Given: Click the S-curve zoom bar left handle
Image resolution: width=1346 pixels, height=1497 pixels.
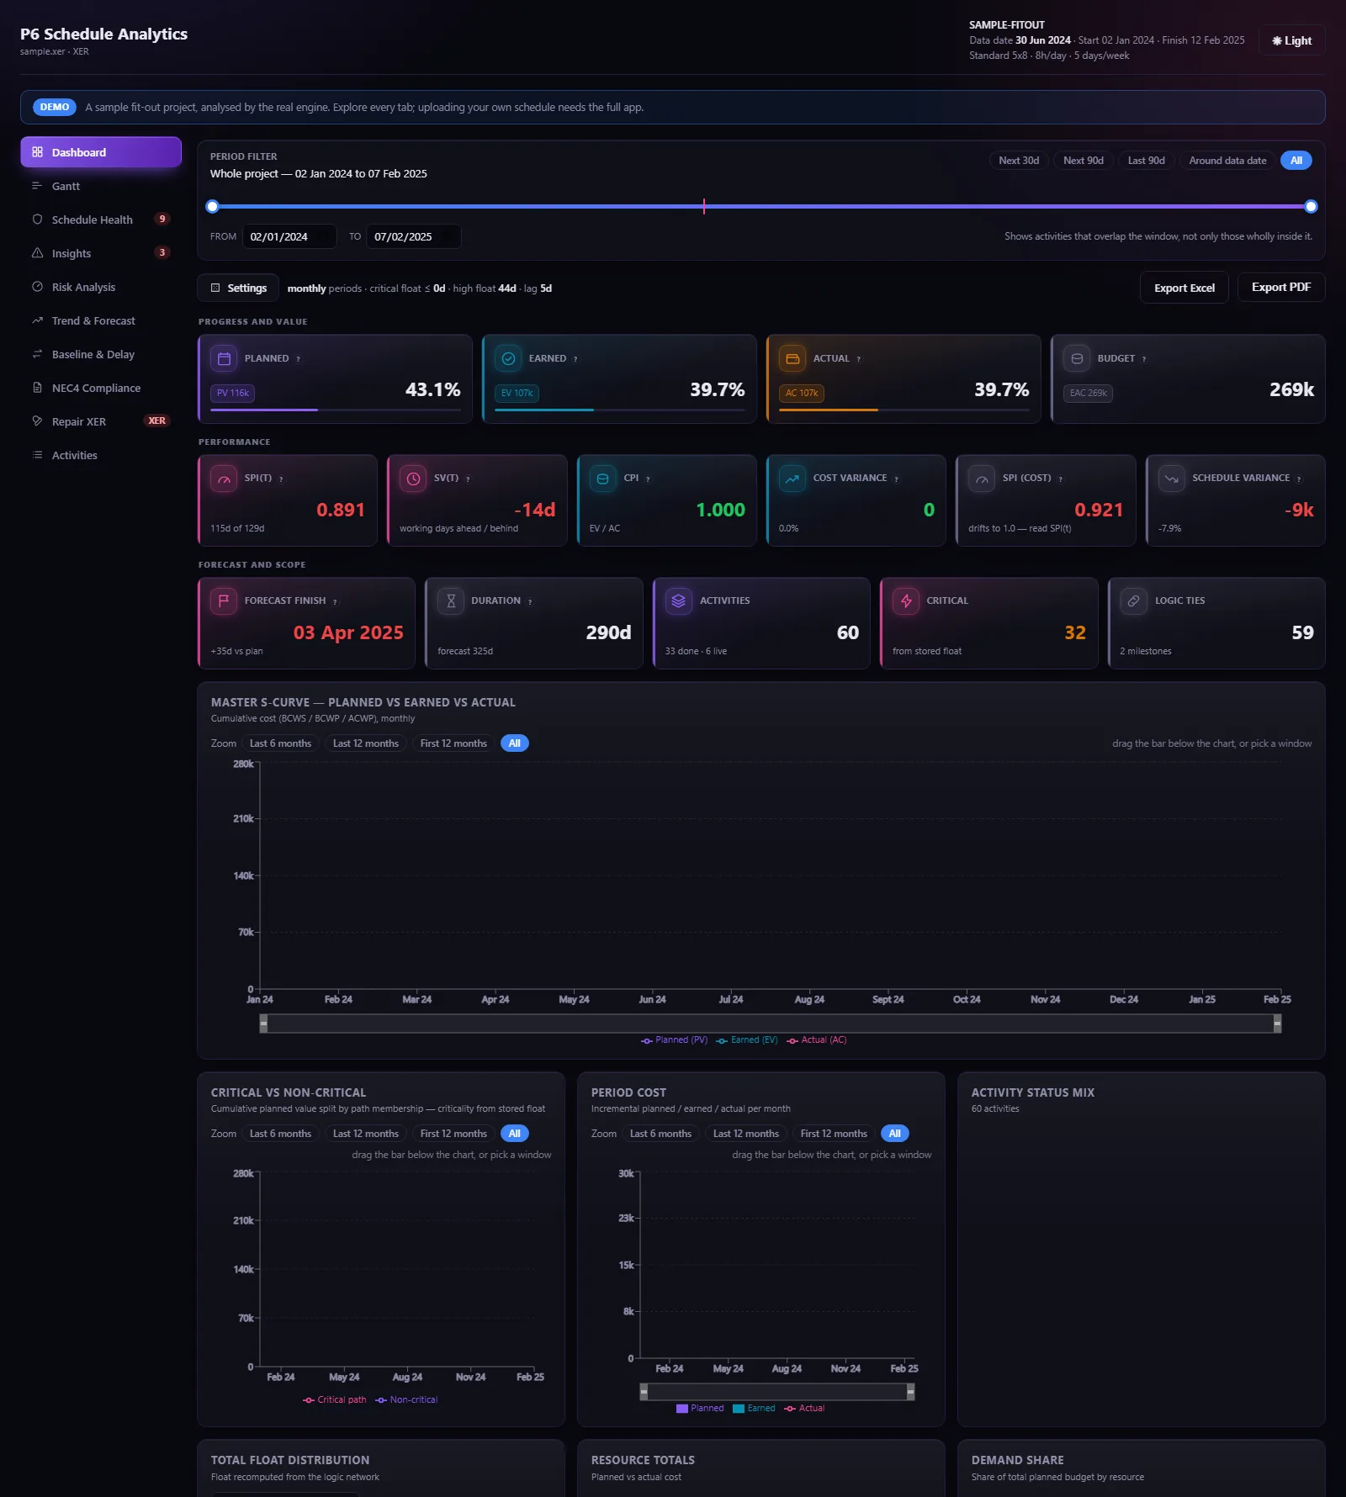Looking at the screenshot, I should pyautogui.click(x=264, y=1024).
